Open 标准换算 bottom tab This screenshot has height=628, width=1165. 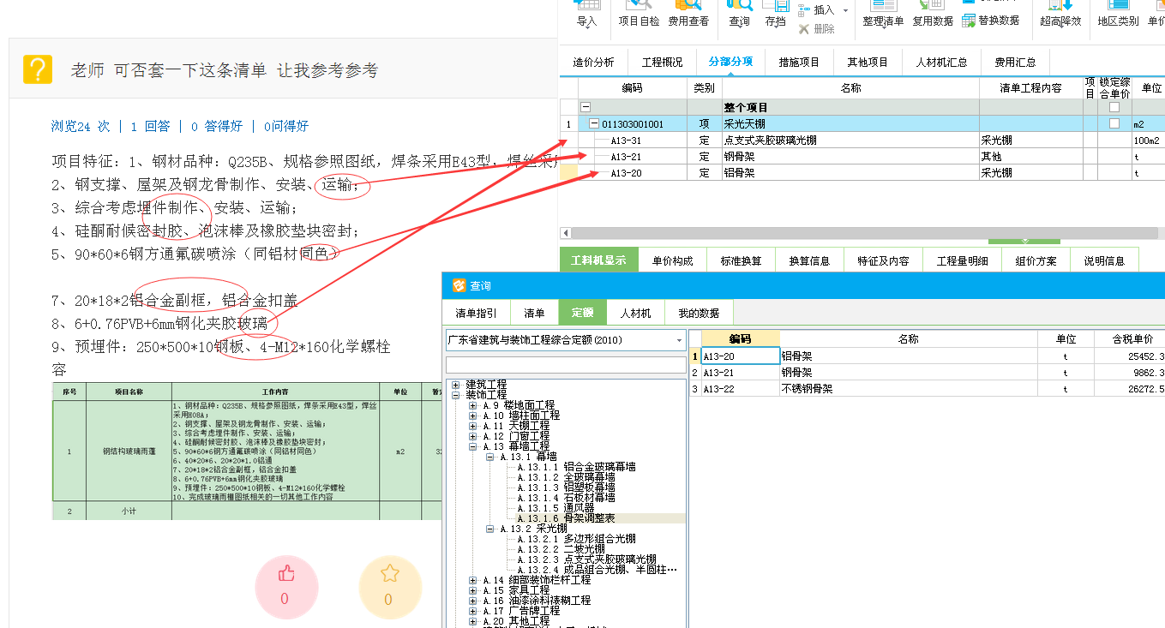741,260
